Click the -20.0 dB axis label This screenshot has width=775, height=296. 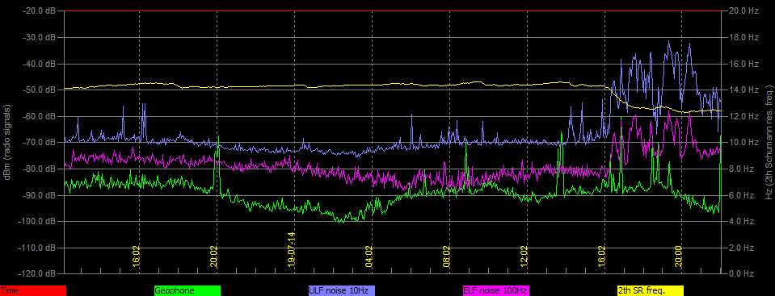pyautogui.click(x=39, y=10)
